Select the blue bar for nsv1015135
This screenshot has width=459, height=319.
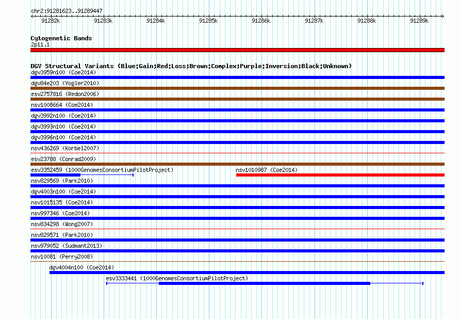237,208
